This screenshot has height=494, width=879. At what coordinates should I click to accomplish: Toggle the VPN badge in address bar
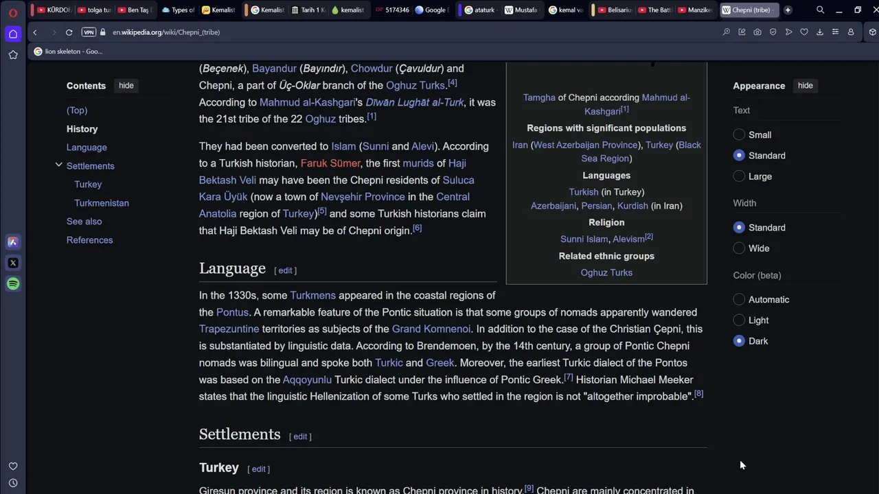coord(89,32)
